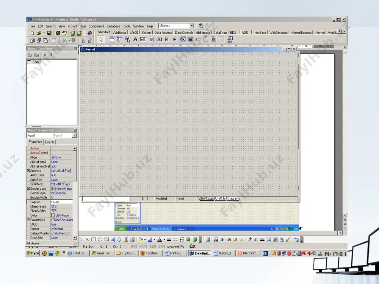Open the Project menu
379x284 pixels.
[x=72, y=26]
